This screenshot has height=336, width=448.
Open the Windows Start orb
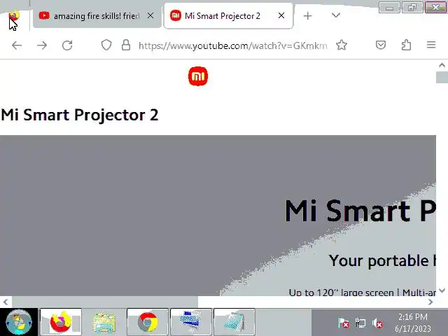click(x=19, y=322)
